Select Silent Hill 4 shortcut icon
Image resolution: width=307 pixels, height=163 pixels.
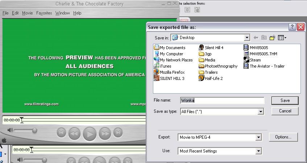pyautogui.click(x=201, y=48)
